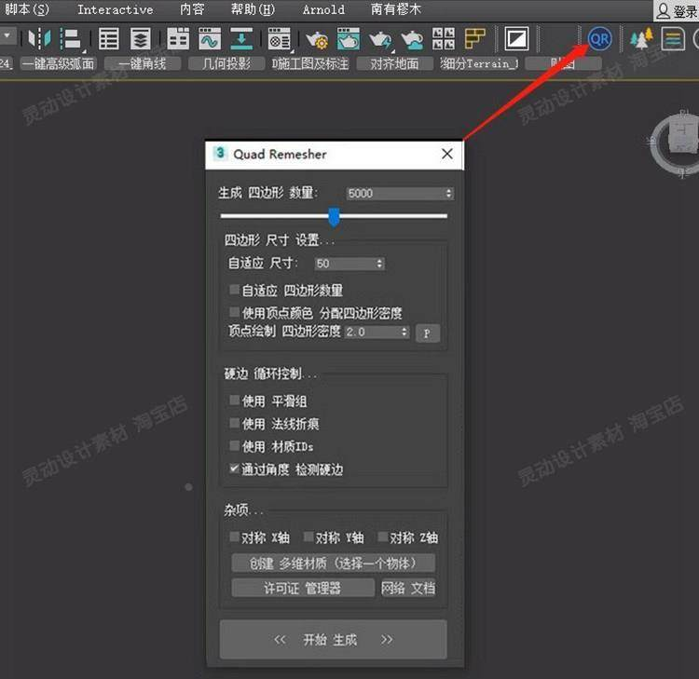Click the trees plugin icon

[641, 39]
